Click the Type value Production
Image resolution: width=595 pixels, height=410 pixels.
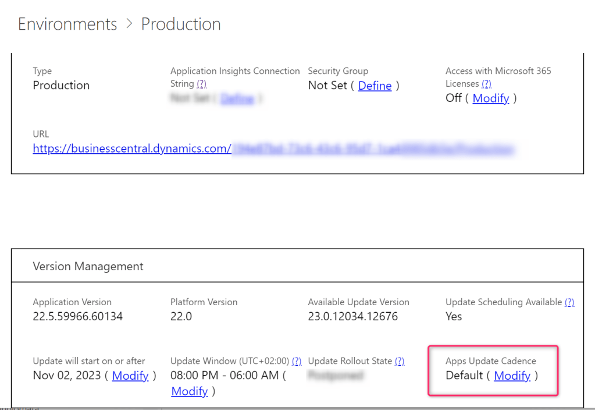click(x=61, y=86)
